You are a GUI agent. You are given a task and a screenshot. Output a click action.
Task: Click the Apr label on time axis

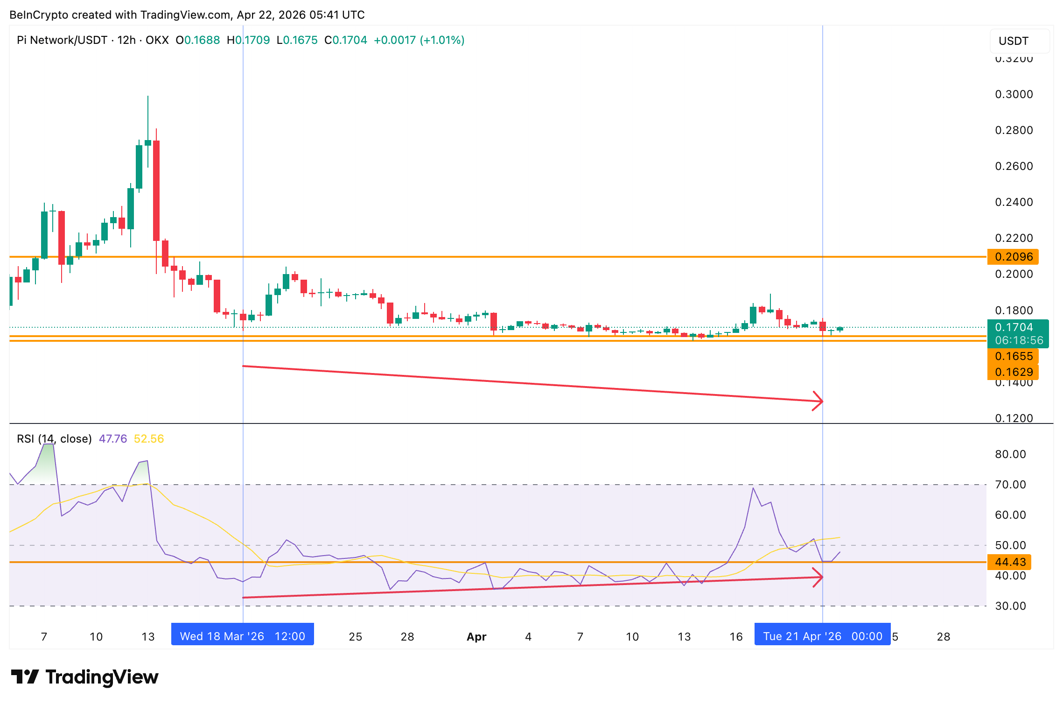tap(476, 636)
